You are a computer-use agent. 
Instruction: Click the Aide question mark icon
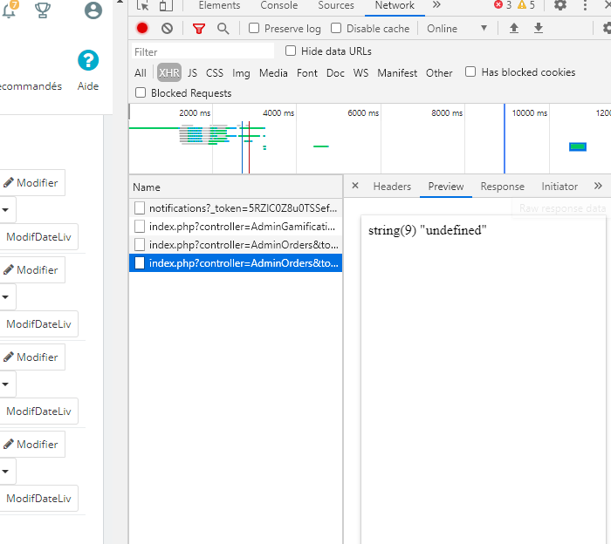[x=88, y=60]
